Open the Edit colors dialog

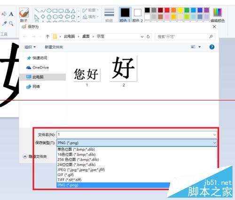(x=218, y=15)
